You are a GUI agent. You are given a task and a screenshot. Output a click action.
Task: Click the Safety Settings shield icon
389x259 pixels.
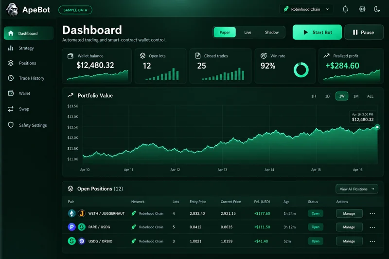point(11,125)
